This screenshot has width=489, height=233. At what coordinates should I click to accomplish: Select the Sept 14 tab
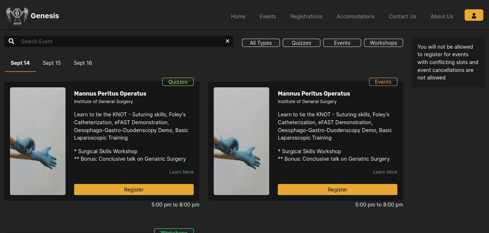click(20, 63)
